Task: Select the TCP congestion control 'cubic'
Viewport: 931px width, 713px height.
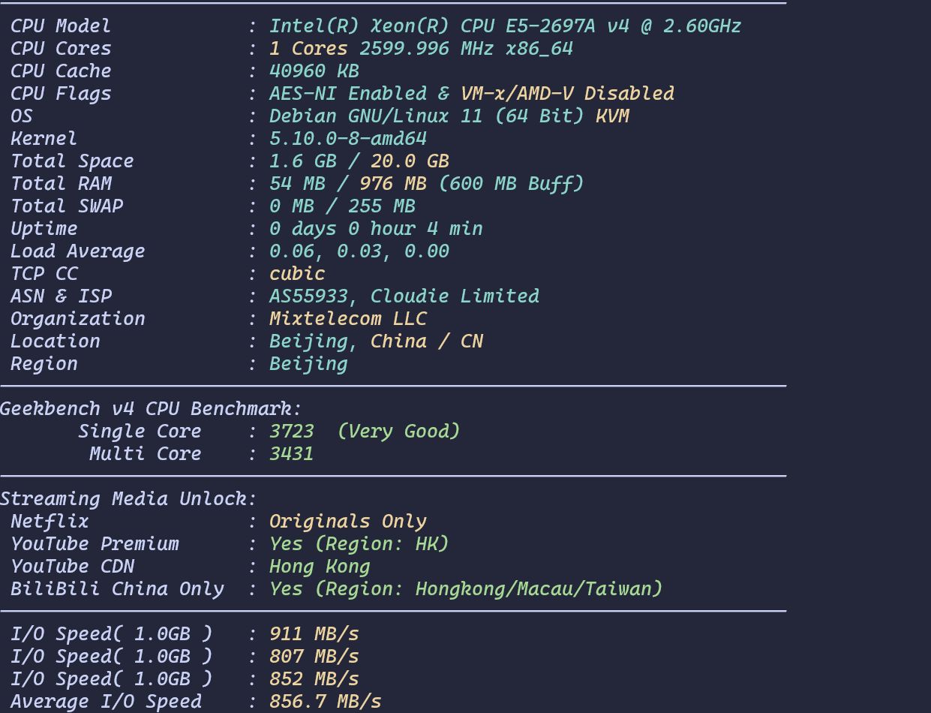Action: [x=297, y=274]
